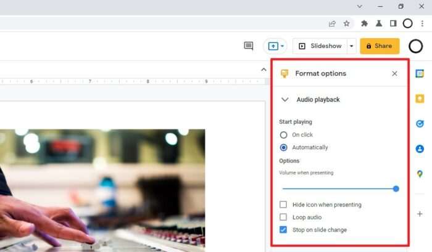Restore down the browser window
The width and height of the screenshot is (432, 252).
(x=401, y=6)
